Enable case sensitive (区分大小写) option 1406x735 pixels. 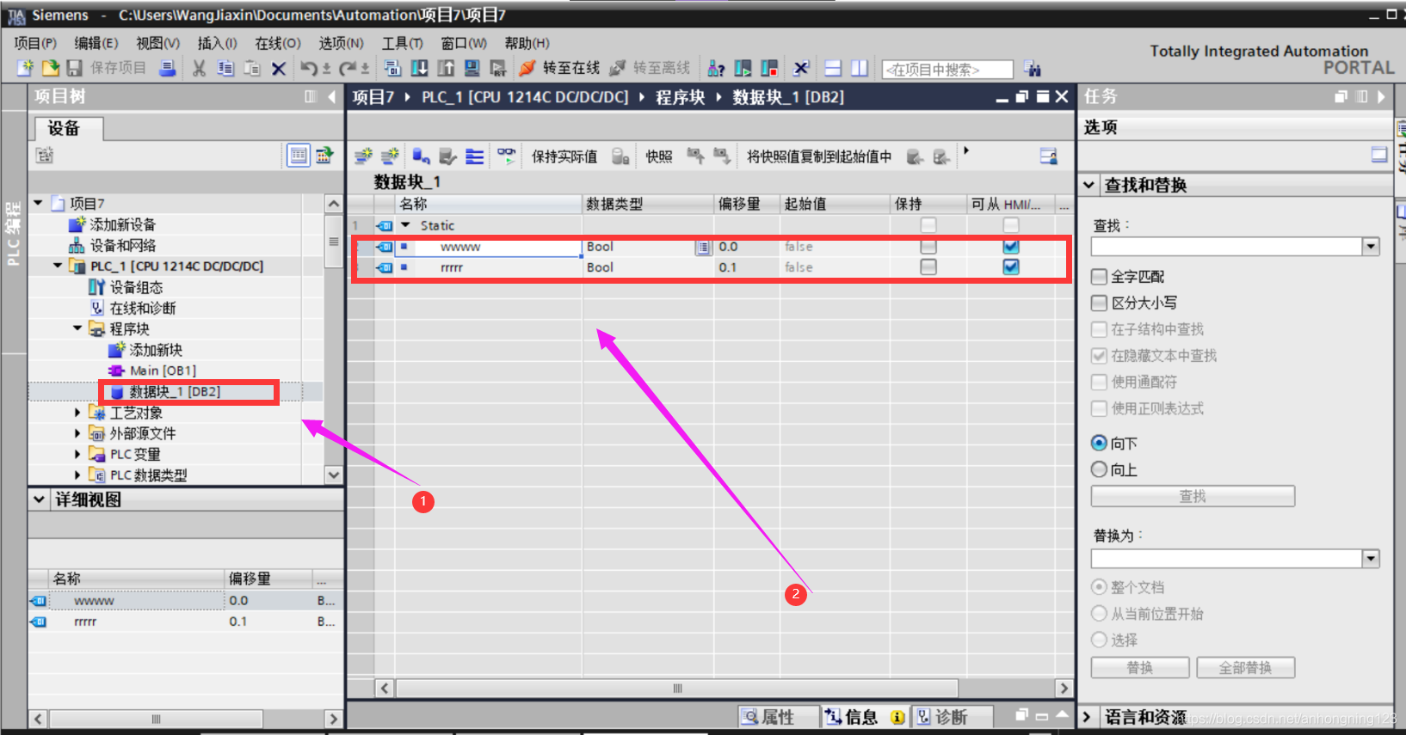pos(1099,303)
